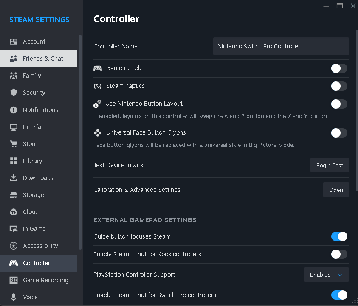
Task: Toggle Use Nintendo Button Layout on
Action: click(x=339, y=104)
